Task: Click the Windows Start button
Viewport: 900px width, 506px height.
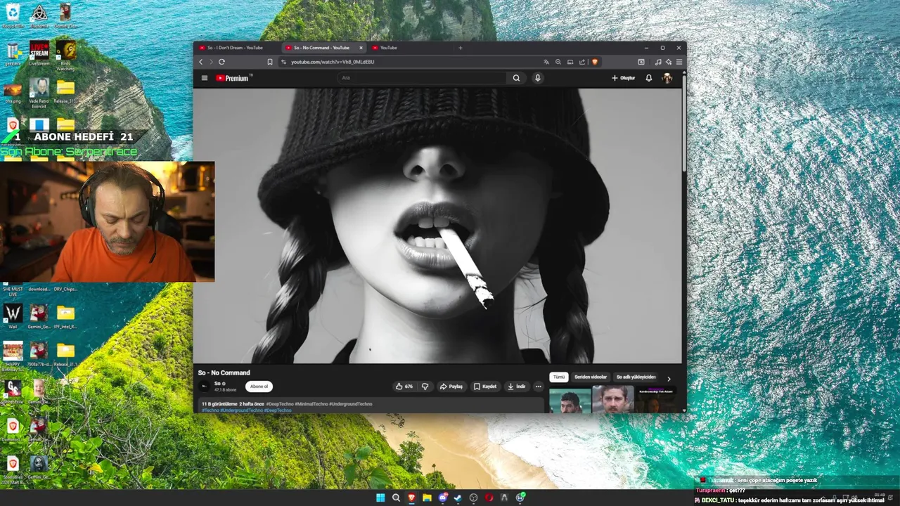Action: pyautogui.click(x=380, y=498)
